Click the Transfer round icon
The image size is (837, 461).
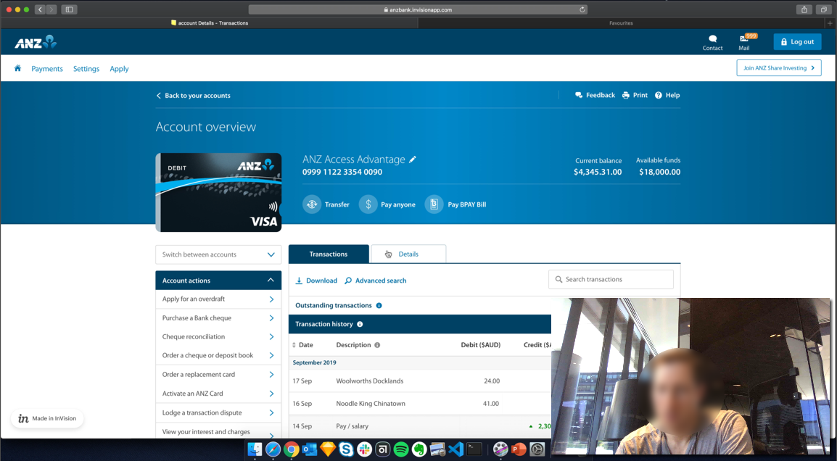pyautogui.click(x=312, y=204)
